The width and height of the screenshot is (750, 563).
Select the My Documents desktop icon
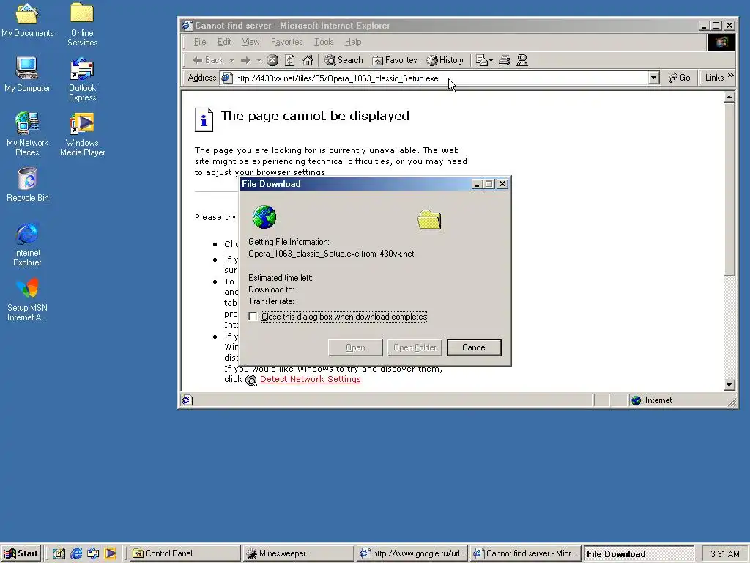[27, 20]
